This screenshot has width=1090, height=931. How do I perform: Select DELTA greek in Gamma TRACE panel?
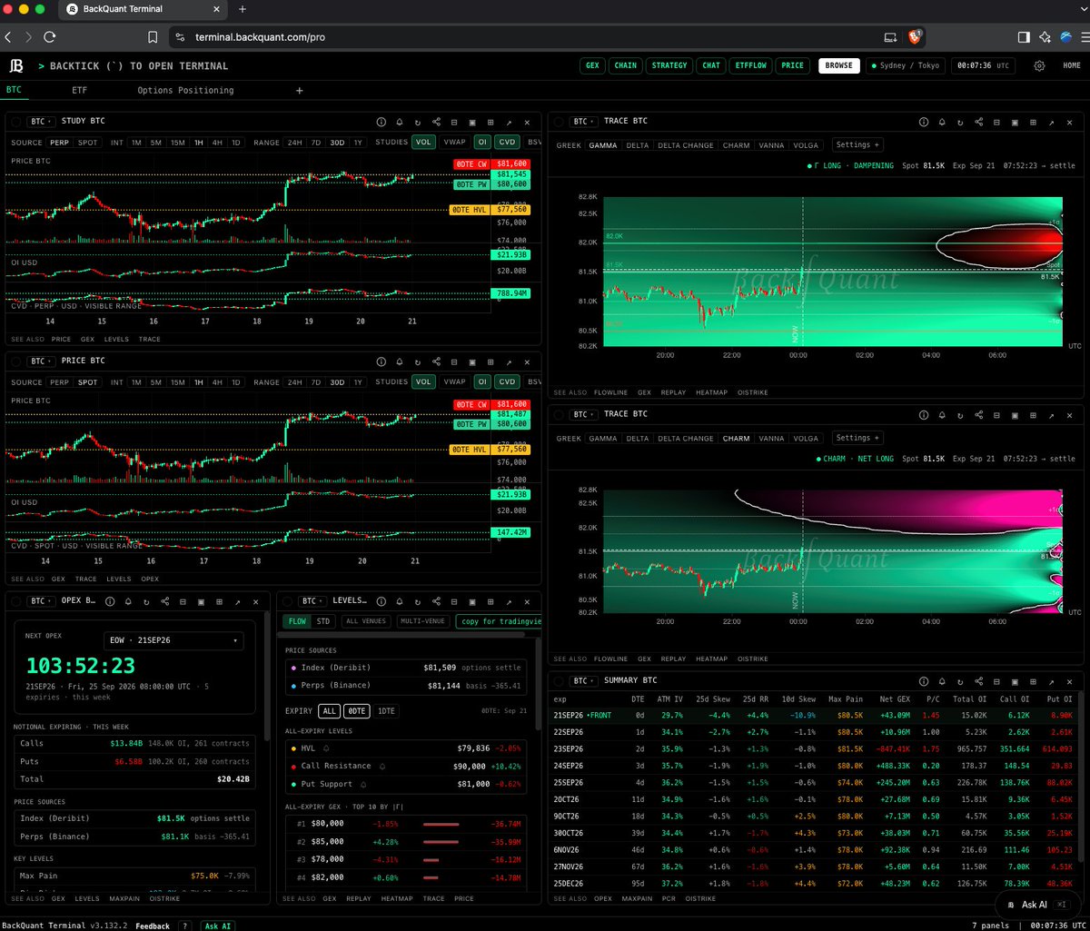638,145
